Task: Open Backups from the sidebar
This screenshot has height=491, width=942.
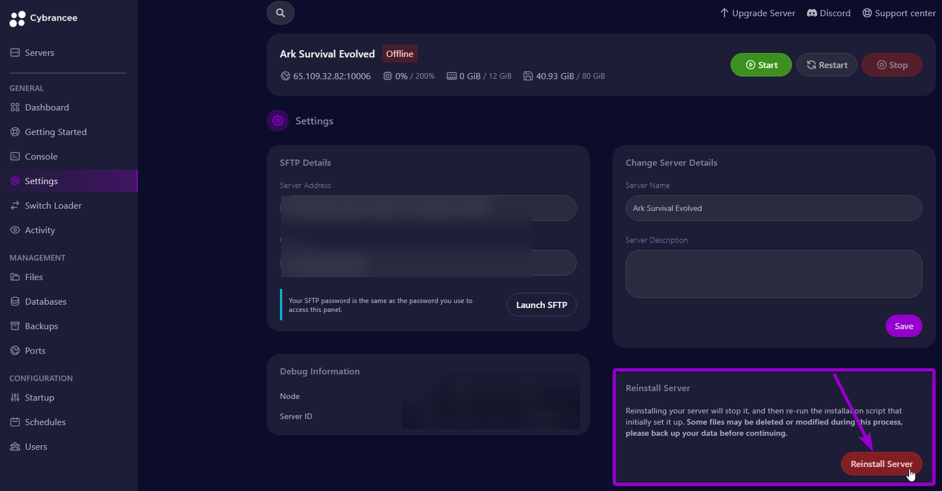Action: click(41, 326)
